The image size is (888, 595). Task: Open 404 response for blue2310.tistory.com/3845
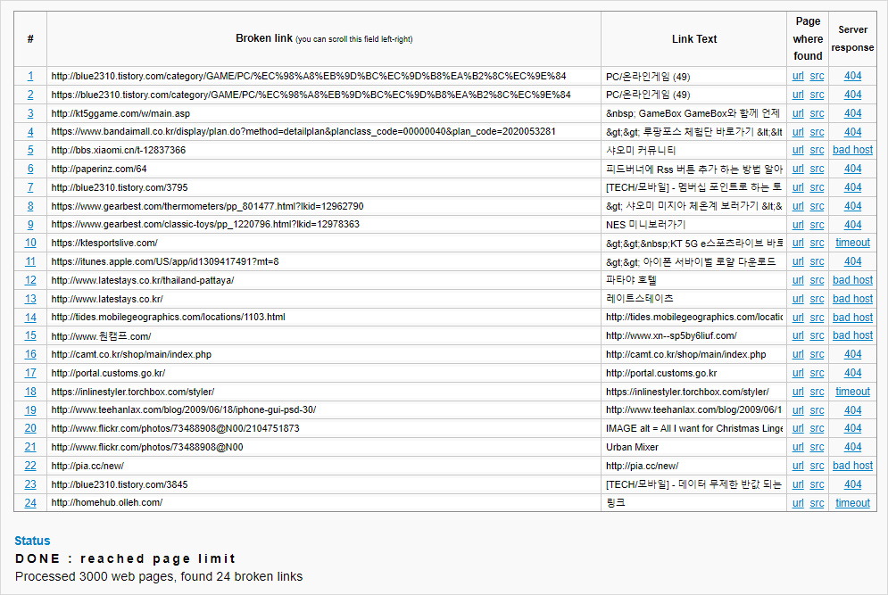pos(852,484)
